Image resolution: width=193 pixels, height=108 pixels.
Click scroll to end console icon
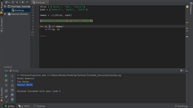pos(12,90)
